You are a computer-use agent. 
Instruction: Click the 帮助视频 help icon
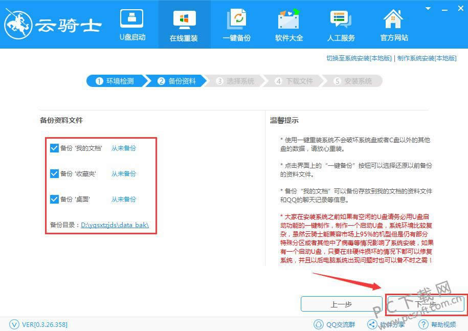click(x=423, y=324)
